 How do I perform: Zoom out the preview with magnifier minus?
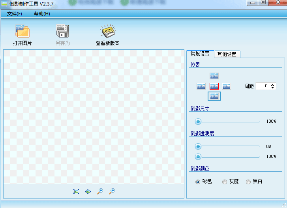(112, 191)
